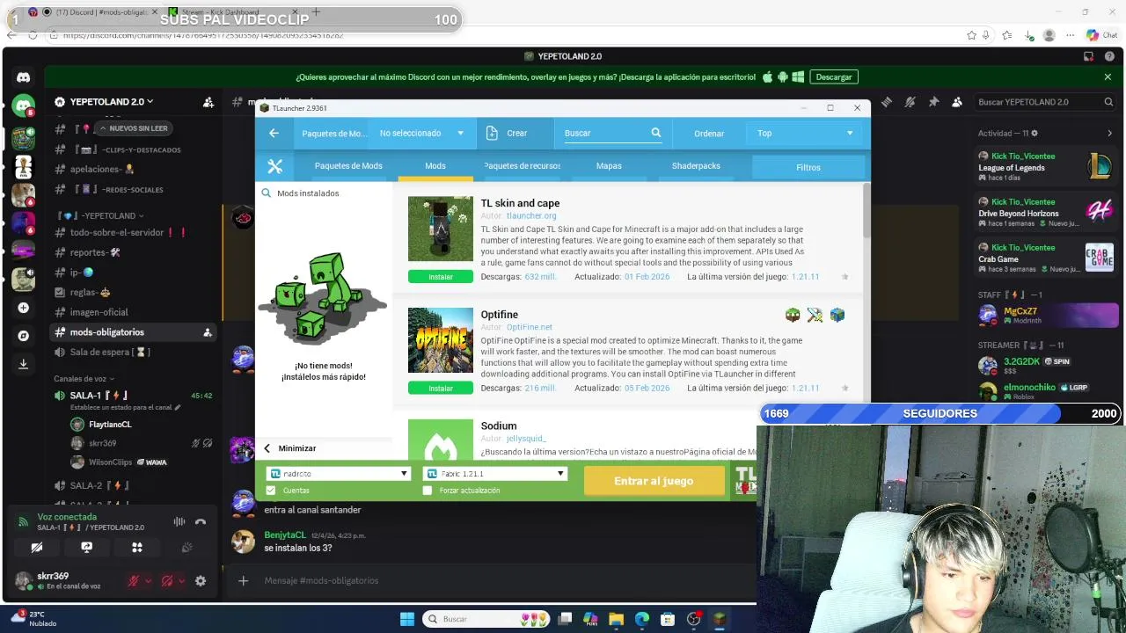
Task: Open weather widget showing 23°C
Action: [33, 619]
